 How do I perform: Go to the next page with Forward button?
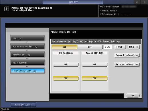point(134,47)
